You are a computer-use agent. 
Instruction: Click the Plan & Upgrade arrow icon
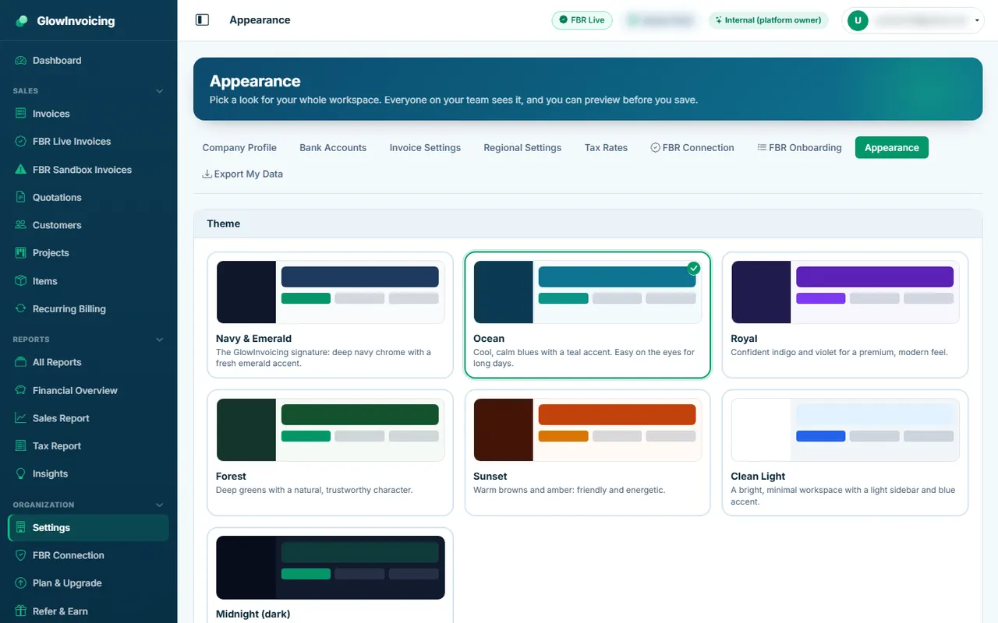click(21, 583)
